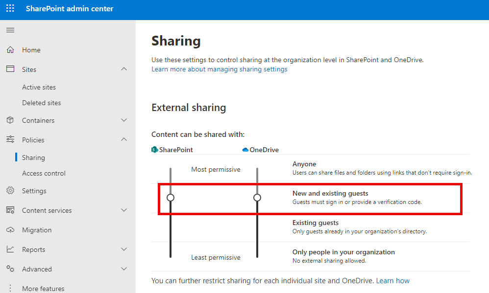Click 'No external sharing allowed.' description

click(x=329, y=261)
